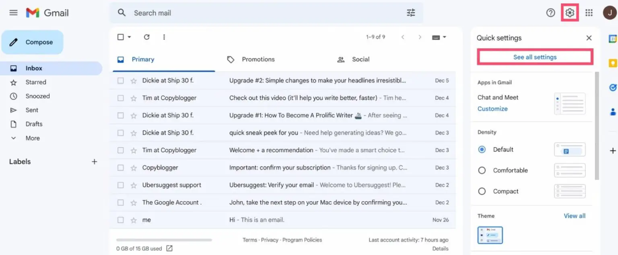Open See all settings
The width and height of the screenshot is (618, 255).
coord(534,57)
